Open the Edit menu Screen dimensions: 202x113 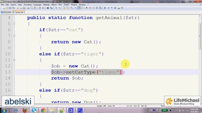7,5
